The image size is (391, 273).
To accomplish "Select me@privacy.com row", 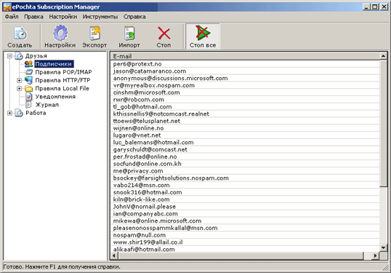I will tap(246, 171).
